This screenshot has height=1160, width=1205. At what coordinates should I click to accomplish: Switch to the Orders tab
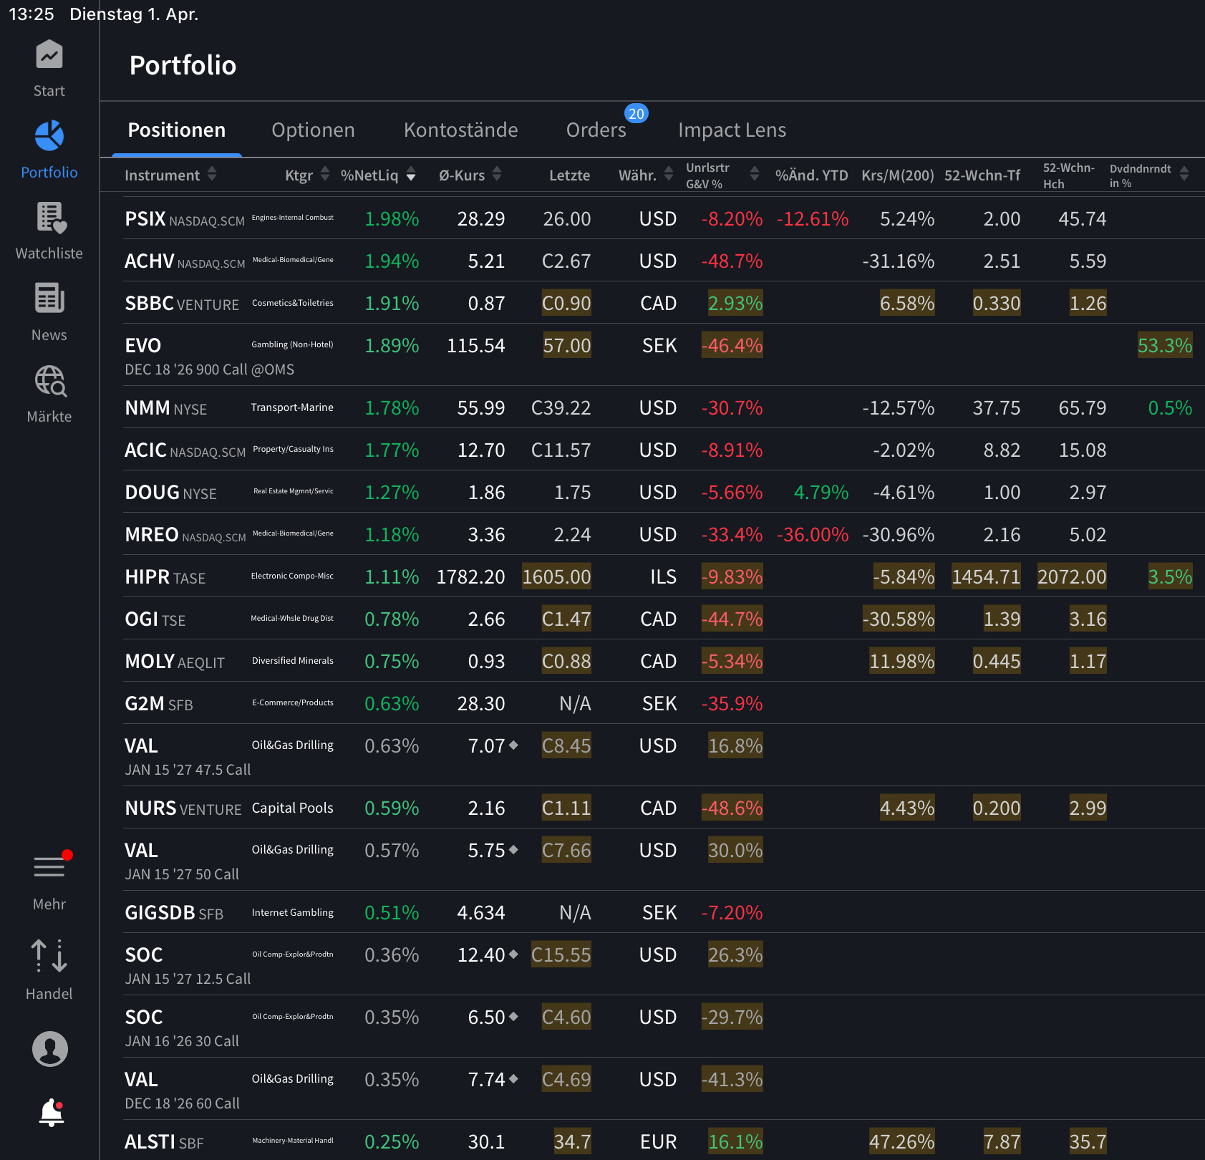tap(596, 130)
